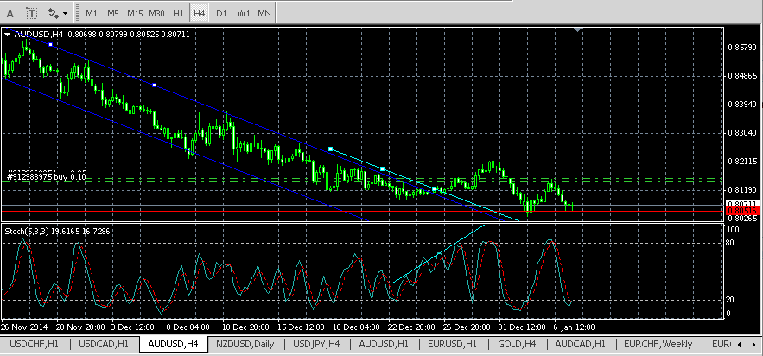The width and height of the screenshot is (763, 356).
Task: Click the white triangle beside AUDUSD,H4 title
Action: coord(7,34)
